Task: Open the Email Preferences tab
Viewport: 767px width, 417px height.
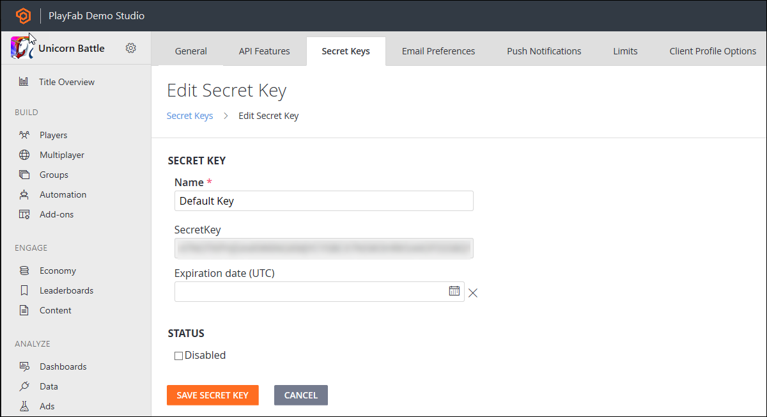Action: tap(438, 51)
